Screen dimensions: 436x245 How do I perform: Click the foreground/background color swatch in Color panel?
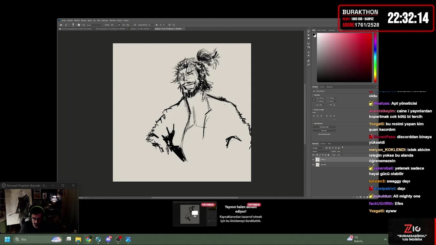coord(314,35)
